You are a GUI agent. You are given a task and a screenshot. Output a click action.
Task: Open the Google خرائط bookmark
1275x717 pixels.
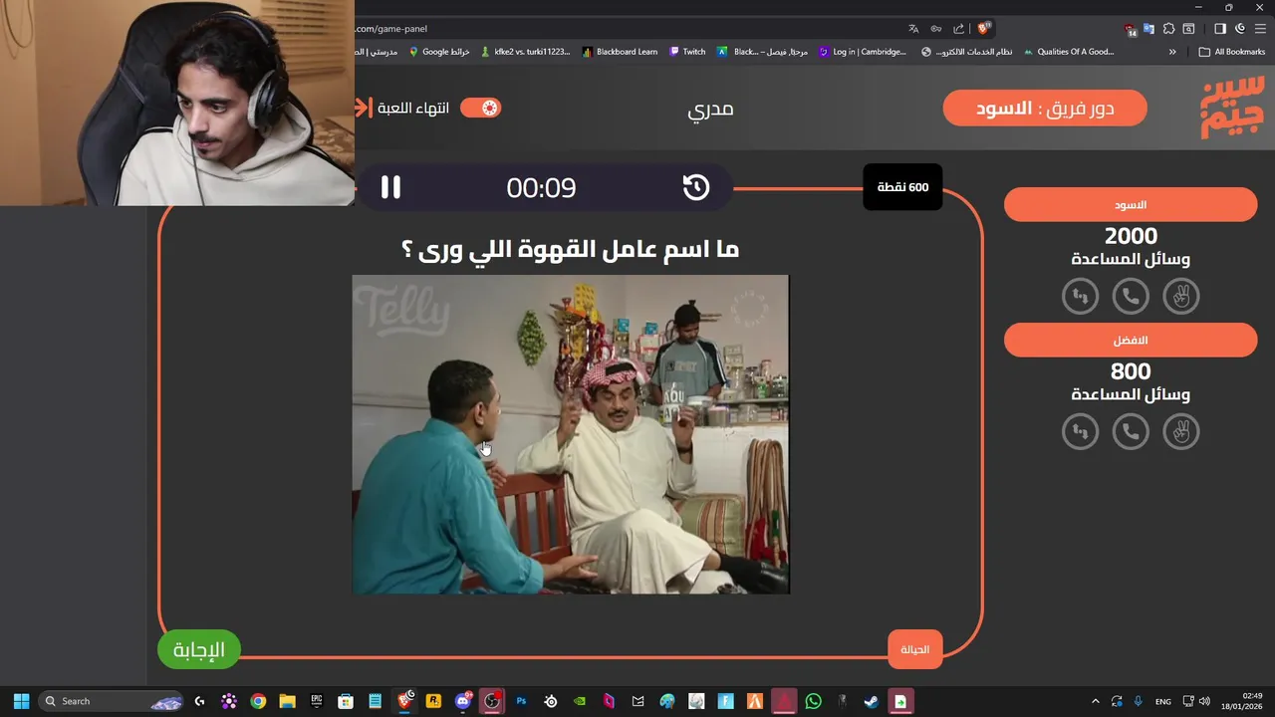tap(439, 52)
